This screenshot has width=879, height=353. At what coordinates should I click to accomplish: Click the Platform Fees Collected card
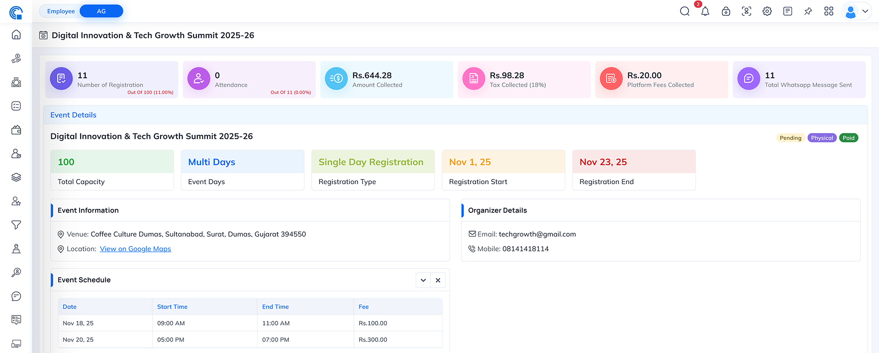(x=662, y=80)
